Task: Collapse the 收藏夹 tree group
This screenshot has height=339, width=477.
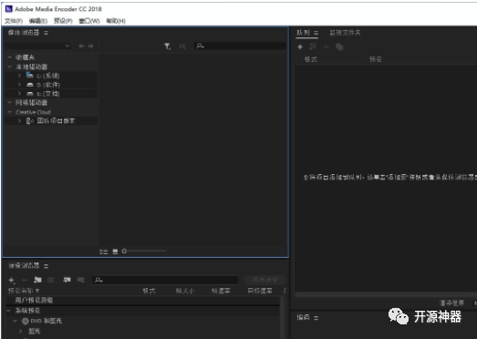Action: tap(9, 57)
